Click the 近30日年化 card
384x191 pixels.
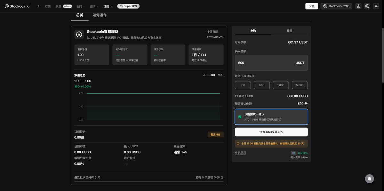[130, 55]
